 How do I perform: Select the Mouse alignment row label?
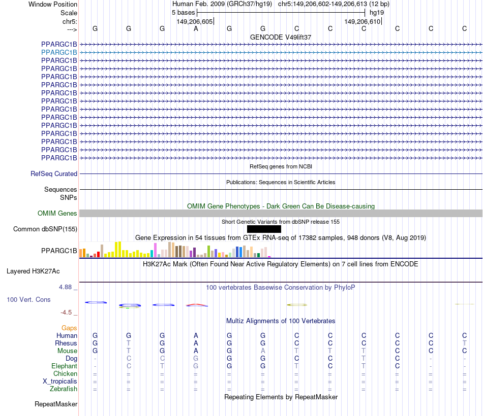pos(68,351)
